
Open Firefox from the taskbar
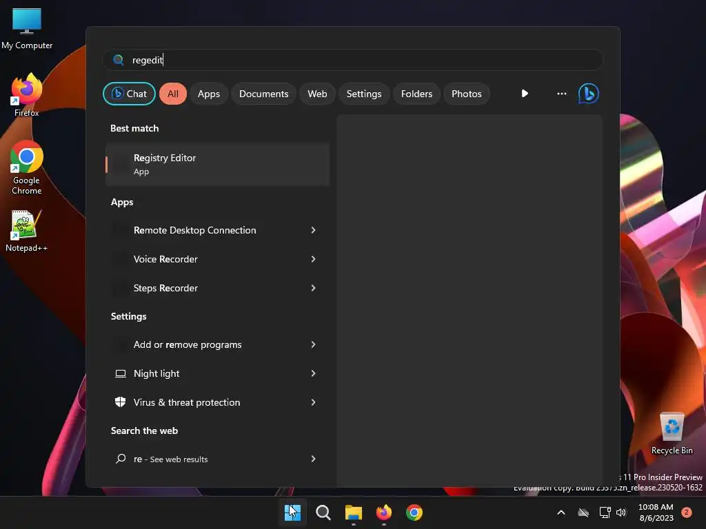(x=383, y=512)
